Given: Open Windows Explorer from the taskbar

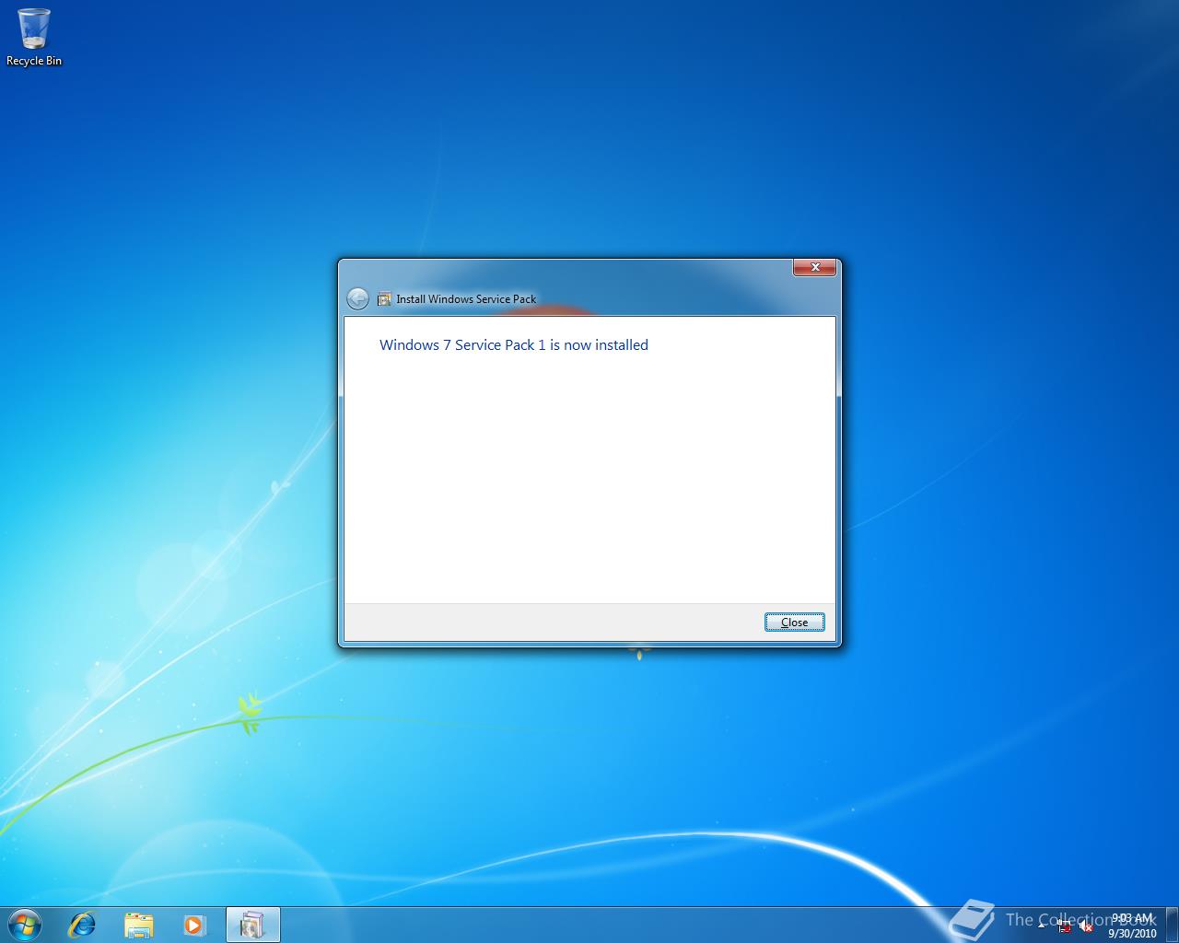Looking at the screenshot, I should point(138,925).
